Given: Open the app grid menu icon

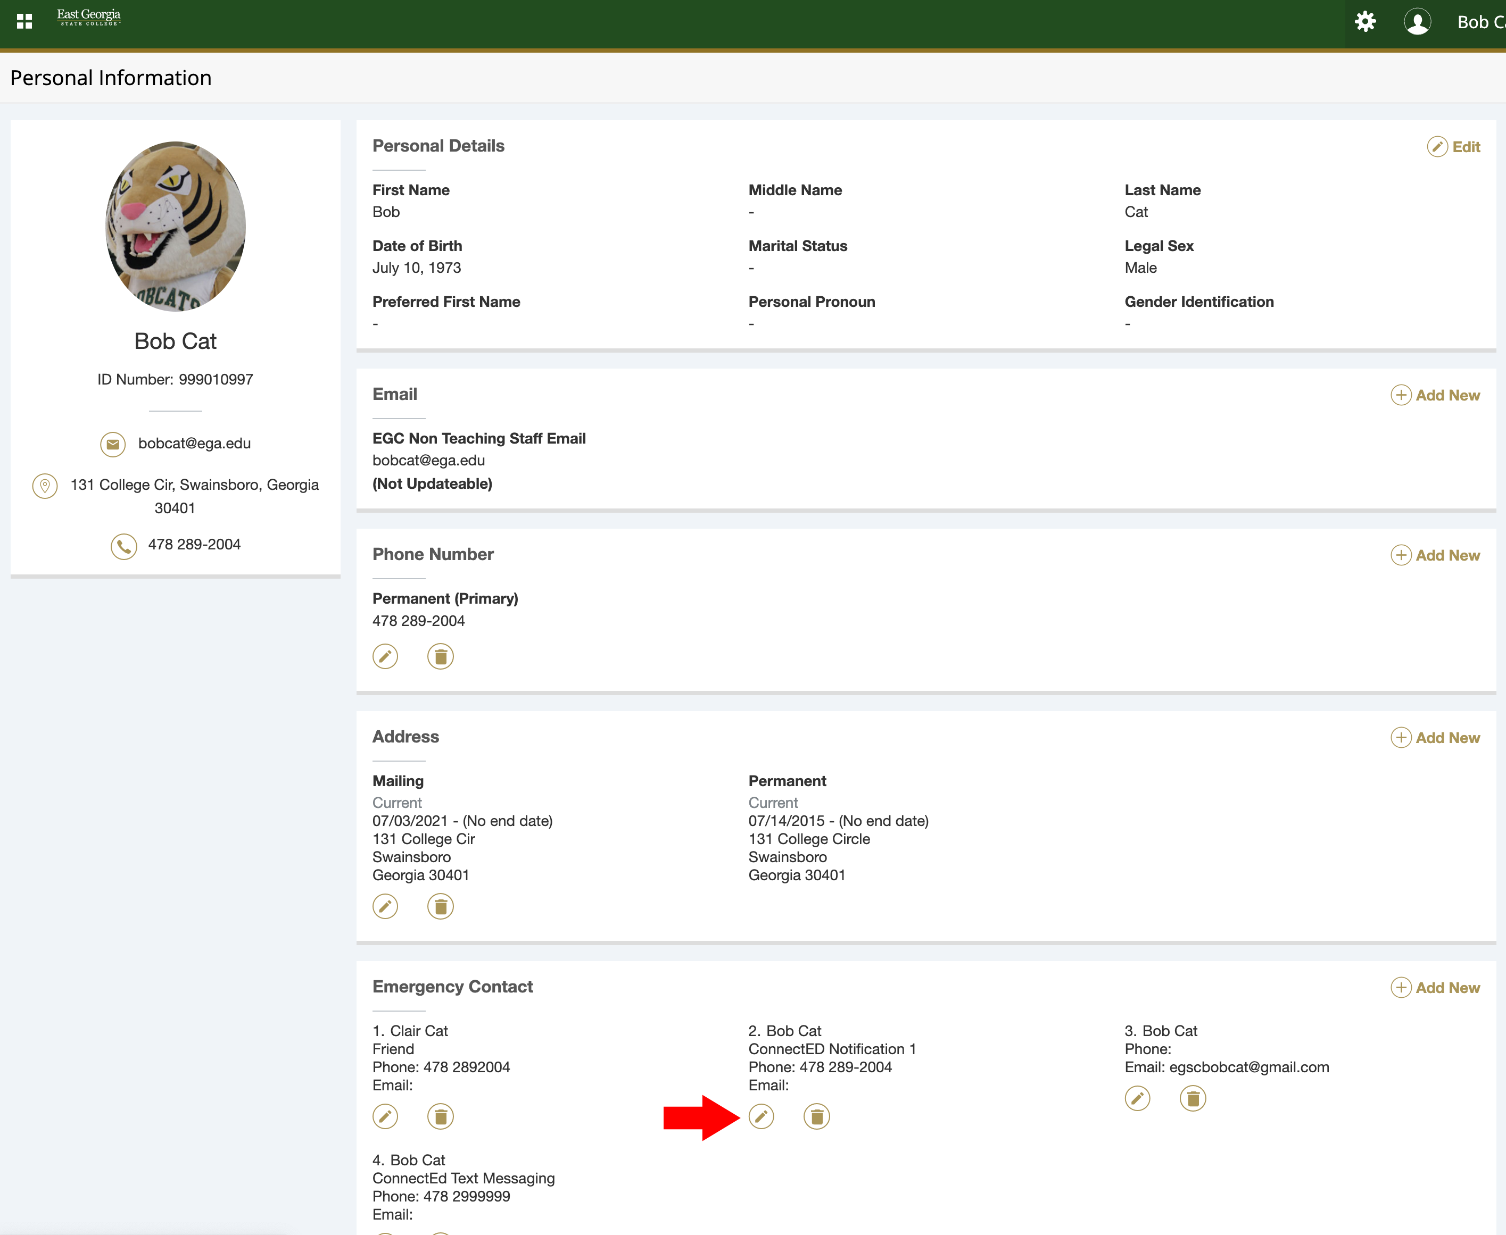Looking at the screenshot, I should tap(24, 21).
